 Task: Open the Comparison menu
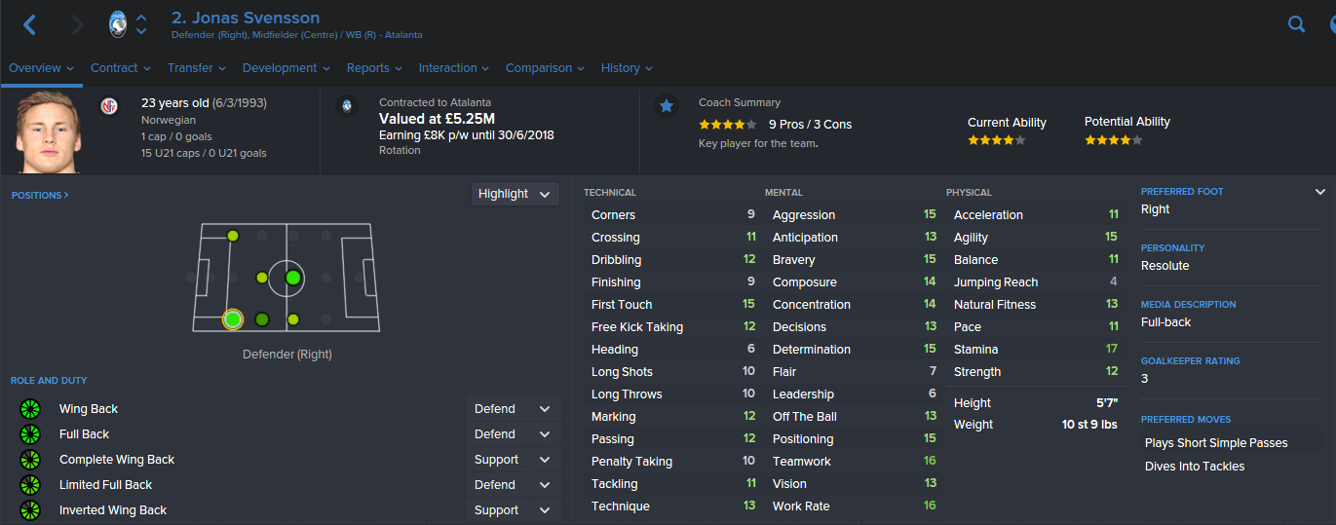point(545,68)
